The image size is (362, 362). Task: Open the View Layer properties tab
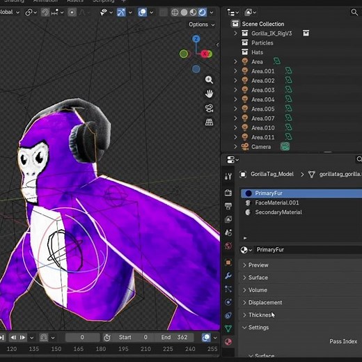point(228,219)
